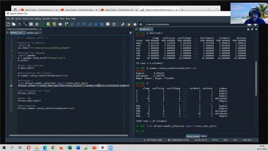Change to the parent directory

click(x=255, y=25)
